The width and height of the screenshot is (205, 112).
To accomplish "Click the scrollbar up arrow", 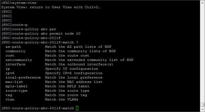I will 203,3.
